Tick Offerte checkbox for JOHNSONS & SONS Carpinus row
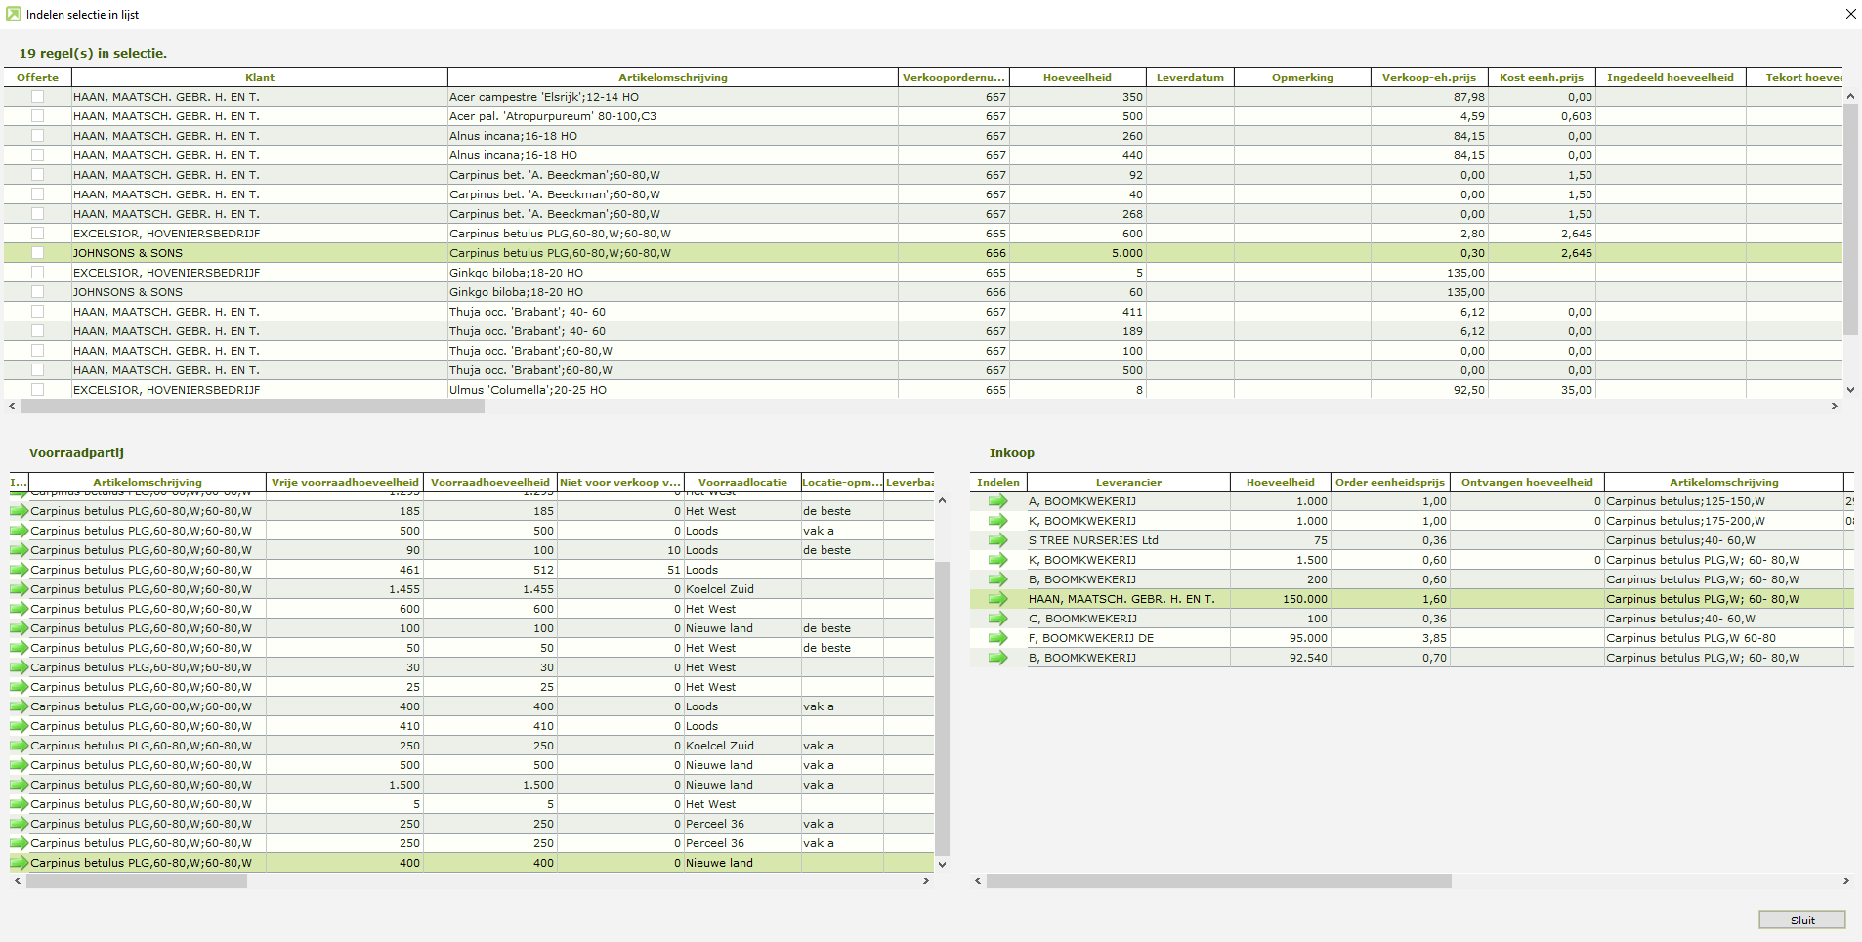This screenshot has height=942, width=1862. pos(37,253)
